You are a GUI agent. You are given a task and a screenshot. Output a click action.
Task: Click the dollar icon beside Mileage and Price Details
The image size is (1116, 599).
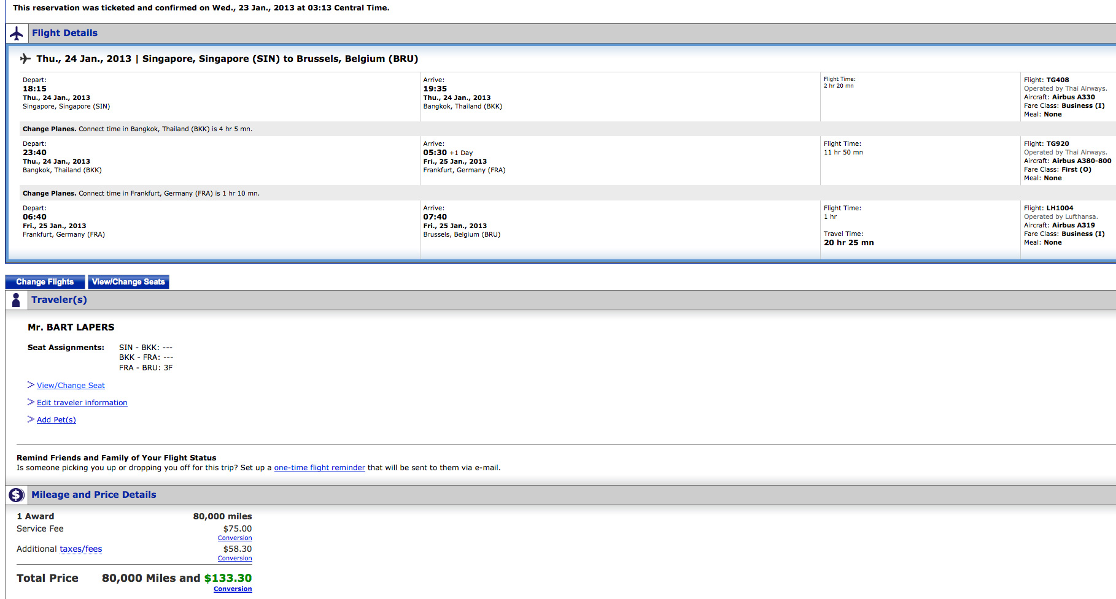(x=17, y=495)
